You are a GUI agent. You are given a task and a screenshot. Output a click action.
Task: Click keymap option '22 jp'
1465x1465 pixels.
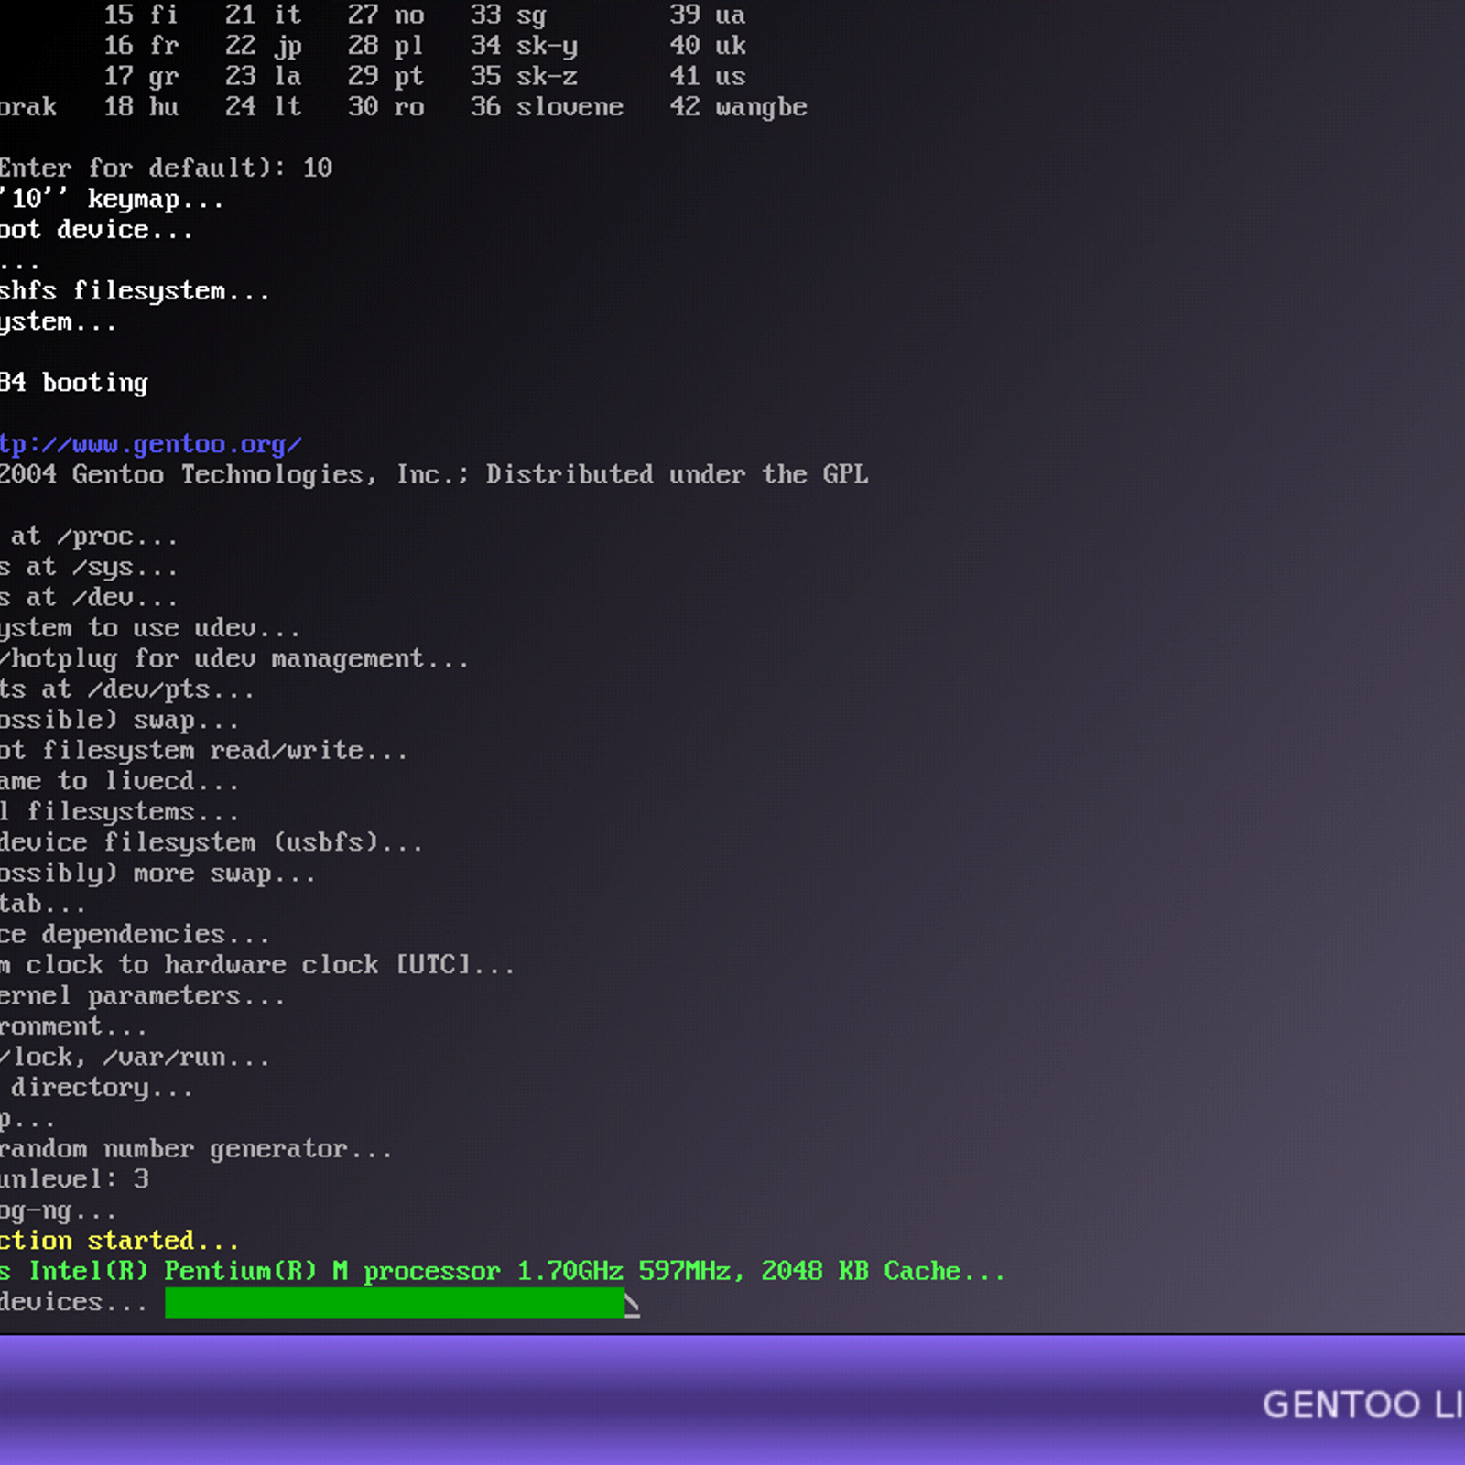coord(263,46)
